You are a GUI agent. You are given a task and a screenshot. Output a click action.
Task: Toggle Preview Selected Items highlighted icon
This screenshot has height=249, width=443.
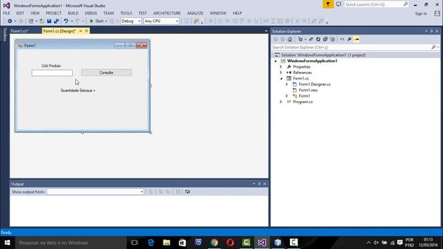tap(356, 39)
